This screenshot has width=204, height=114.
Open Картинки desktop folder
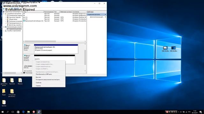12,81
